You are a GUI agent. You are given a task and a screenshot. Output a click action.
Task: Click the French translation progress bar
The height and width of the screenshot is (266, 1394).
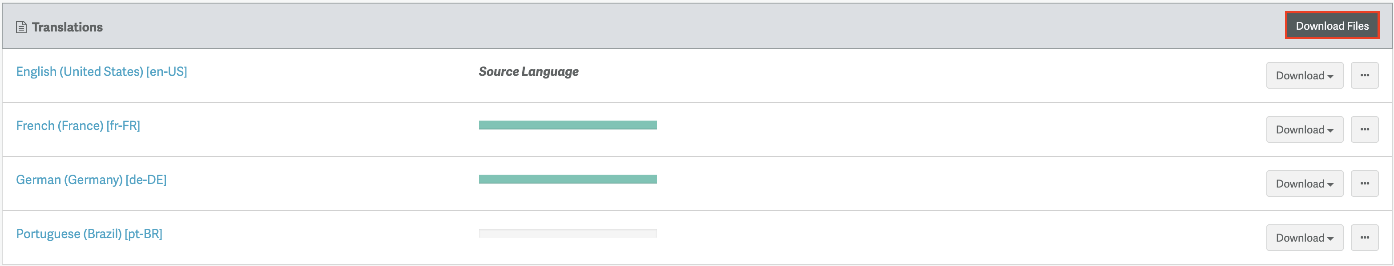(568, 125)
